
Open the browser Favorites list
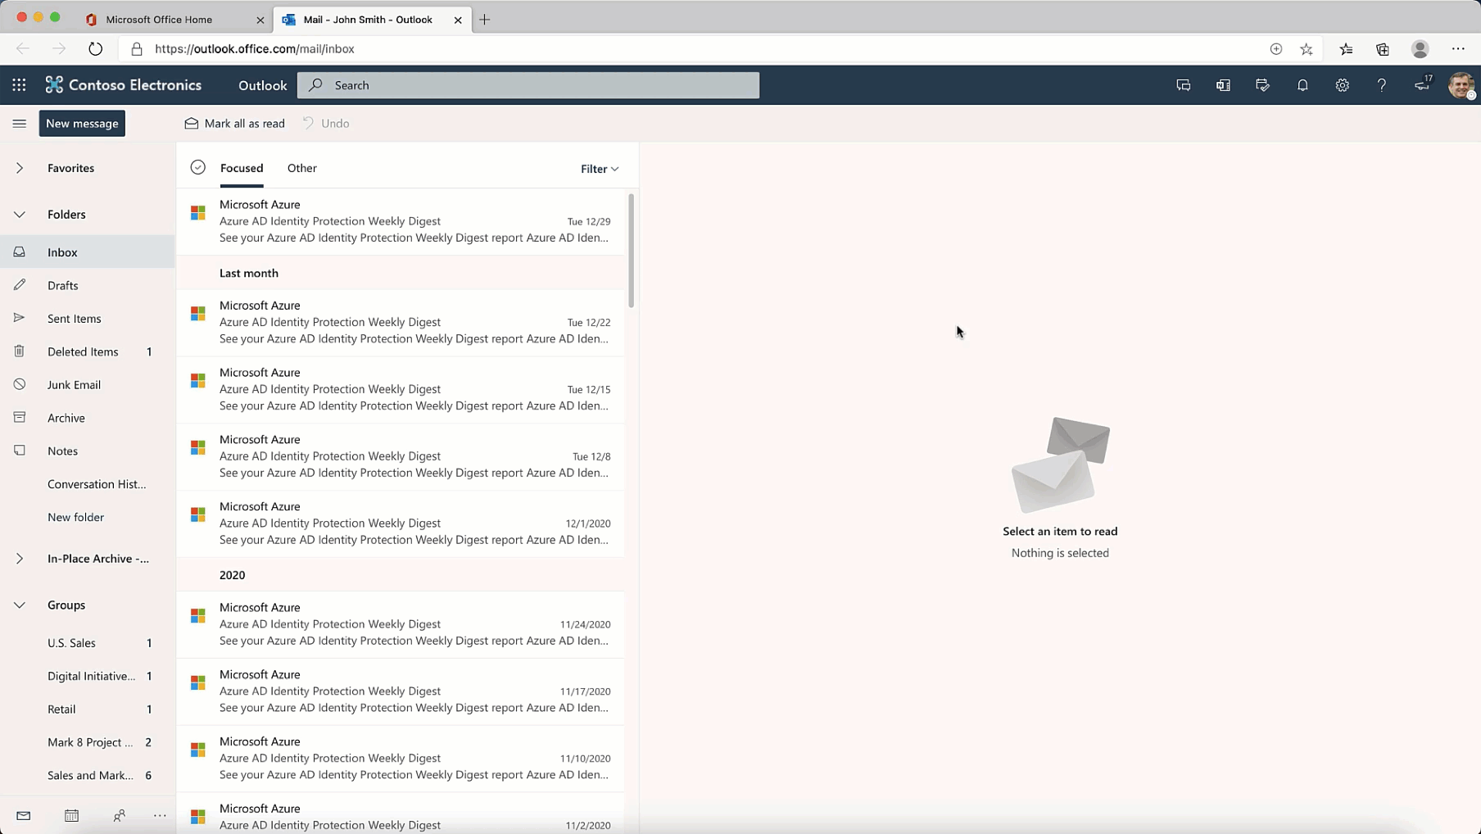point(1346,49)
